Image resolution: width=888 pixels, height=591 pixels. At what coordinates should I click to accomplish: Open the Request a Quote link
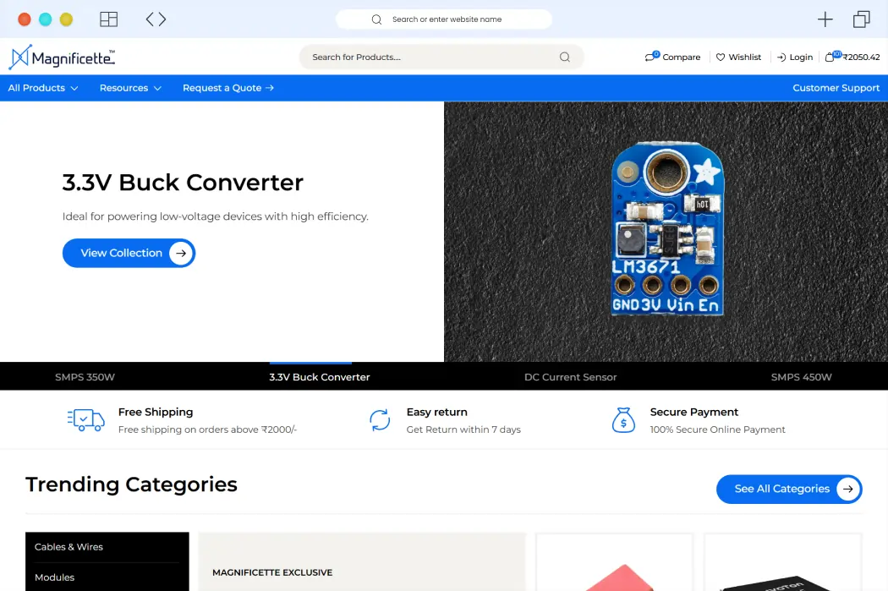point(228,88)
